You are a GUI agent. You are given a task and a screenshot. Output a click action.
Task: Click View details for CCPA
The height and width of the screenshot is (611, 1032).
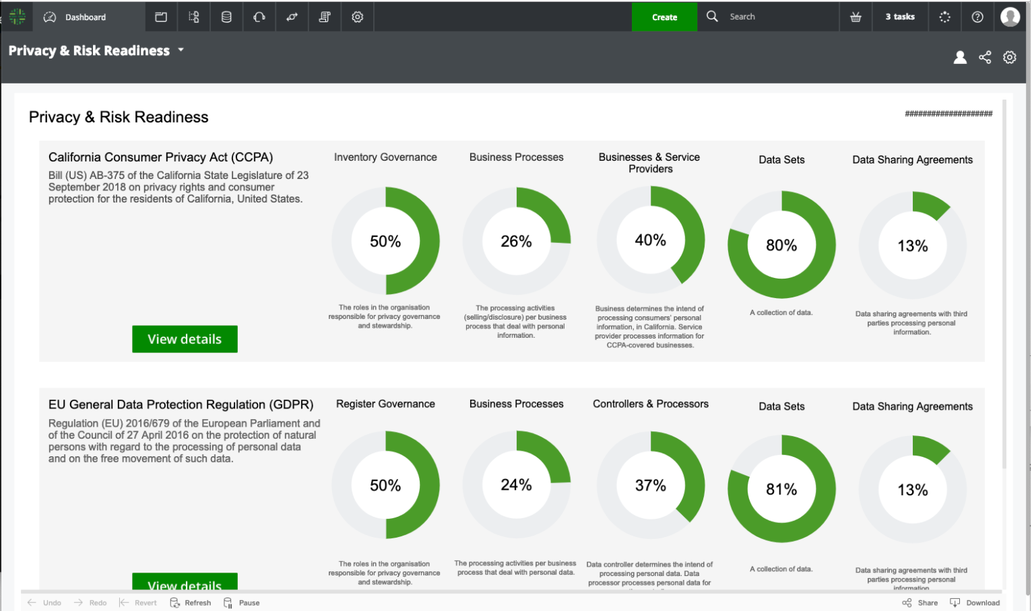tap(185, 339)
